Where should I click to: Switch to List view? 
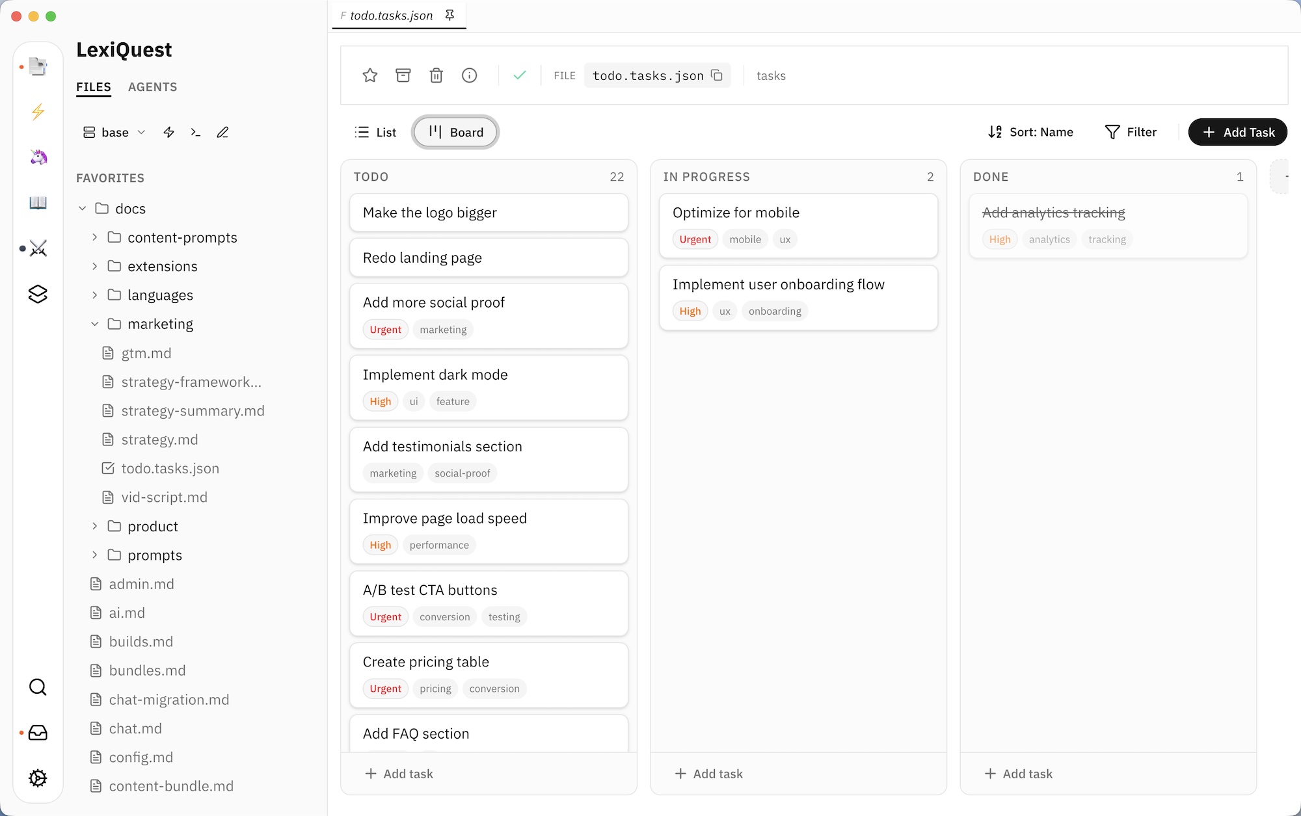376,132
